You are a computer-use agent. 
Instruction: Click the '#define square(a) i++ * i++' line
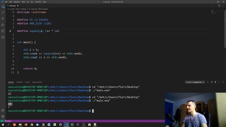pyautogui.click(x=38, y=31)
